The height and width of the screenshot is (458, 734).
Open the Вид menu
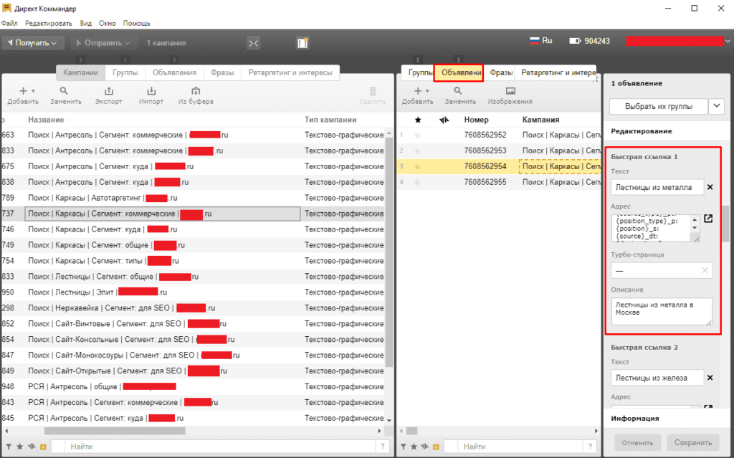(86, 23)
